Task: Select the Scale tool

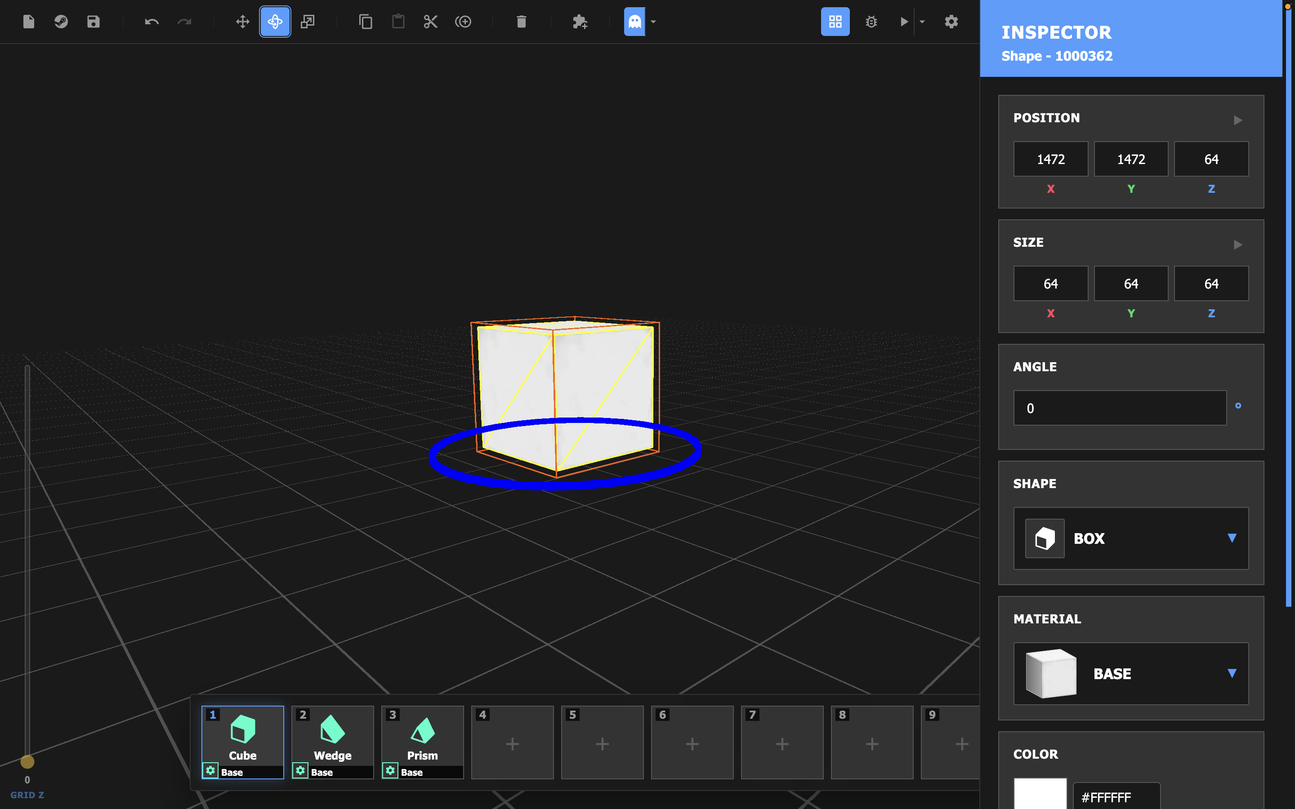Action: click(x=308, y=22)
